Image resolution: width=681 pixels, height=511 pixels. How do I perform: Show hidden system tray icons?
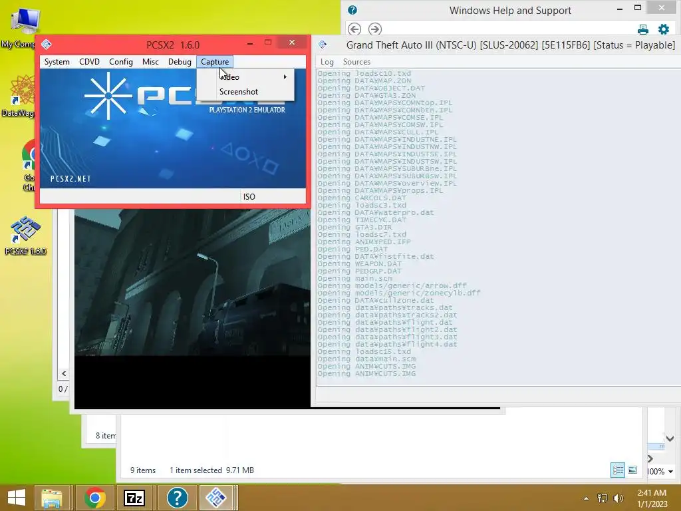pos(587,498)
